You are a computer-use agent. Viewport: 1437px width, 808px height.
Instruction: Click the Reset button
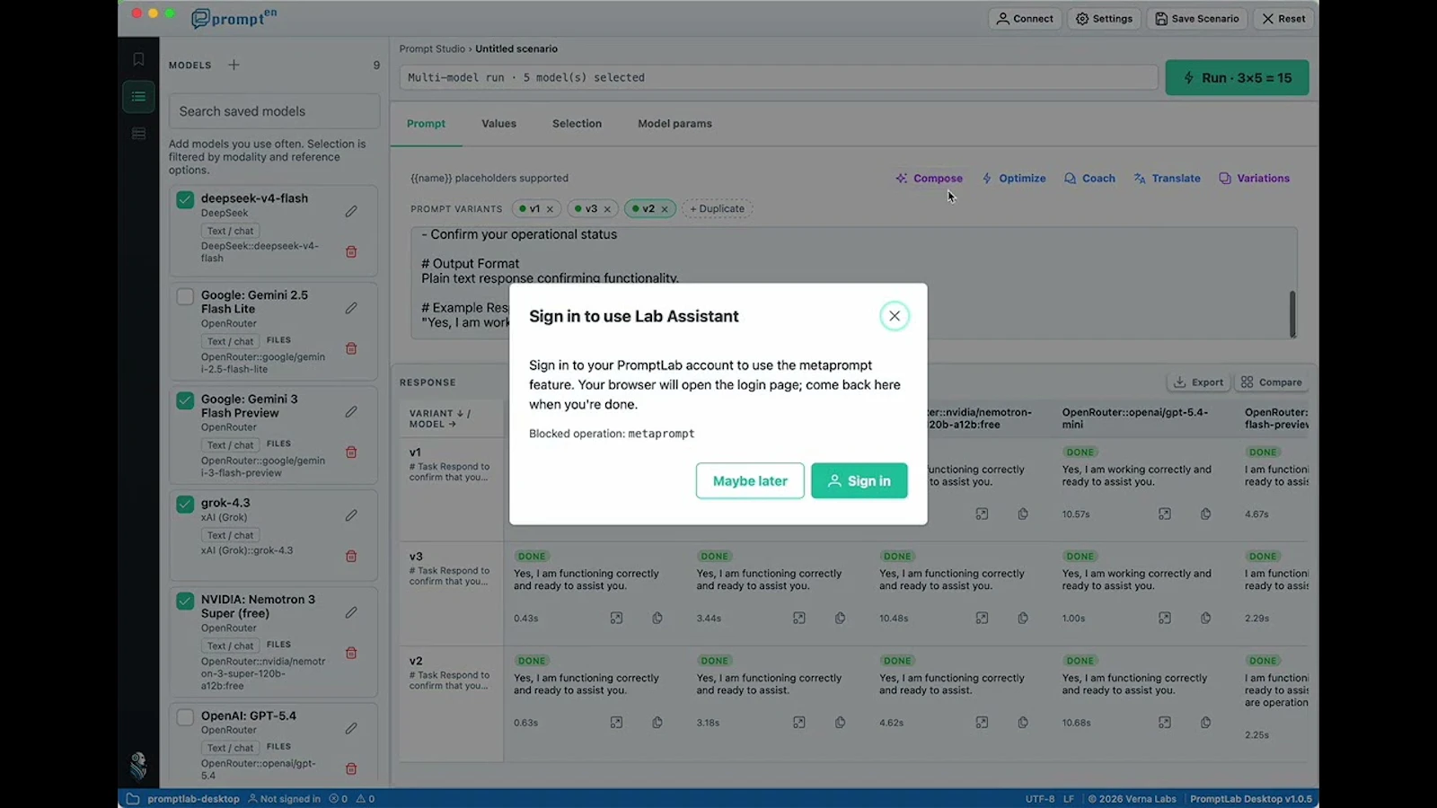(1283, 19)
